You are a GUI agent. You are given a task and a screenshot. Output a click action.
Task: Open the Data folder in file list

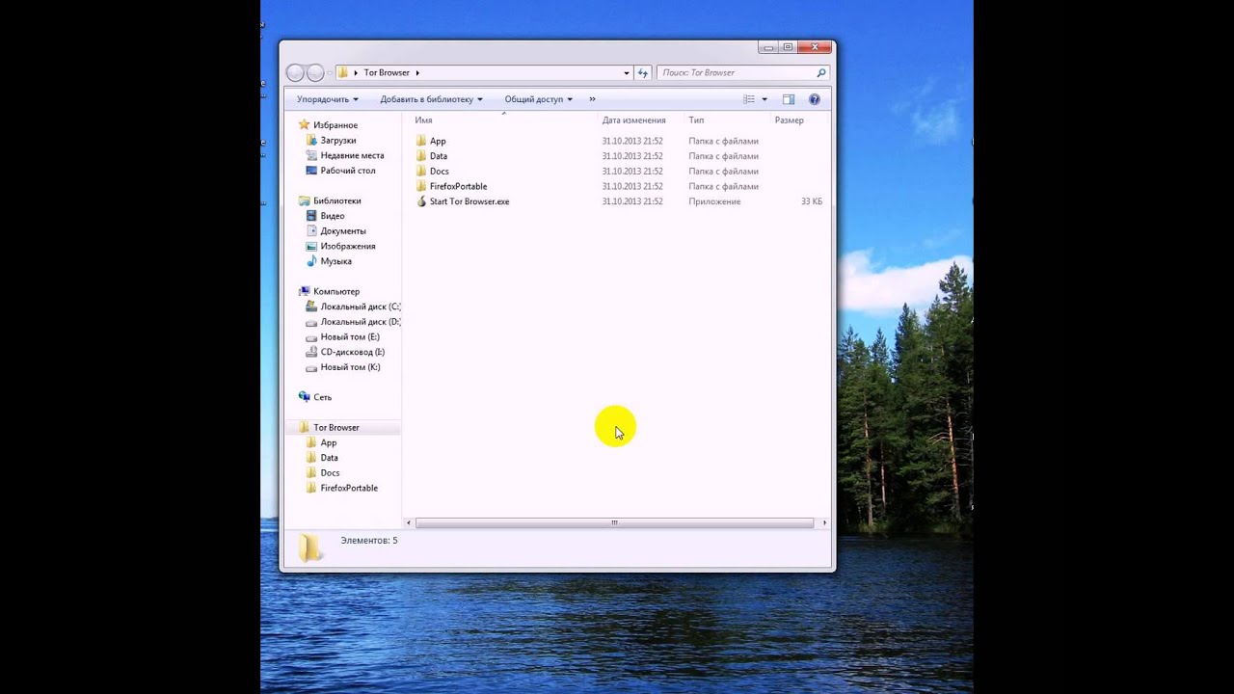pos(438,156)
